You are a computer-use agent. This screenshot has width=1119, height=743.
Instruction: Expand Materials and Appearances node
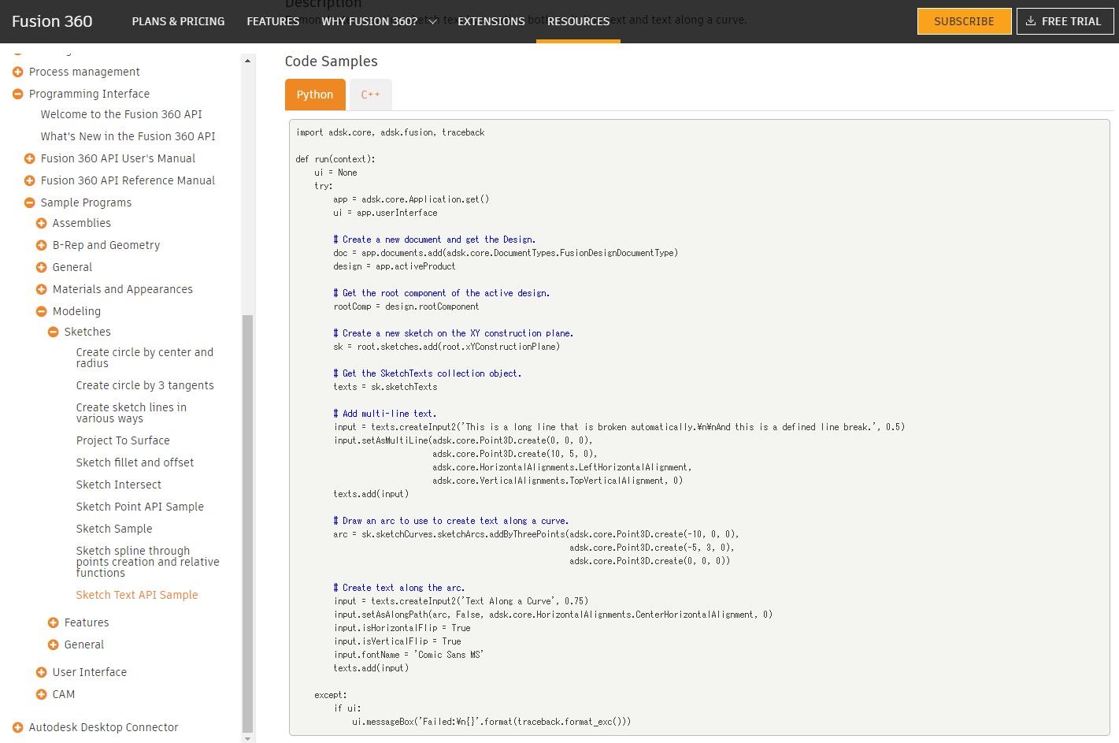pyautogui.click(x=41, y=289)
